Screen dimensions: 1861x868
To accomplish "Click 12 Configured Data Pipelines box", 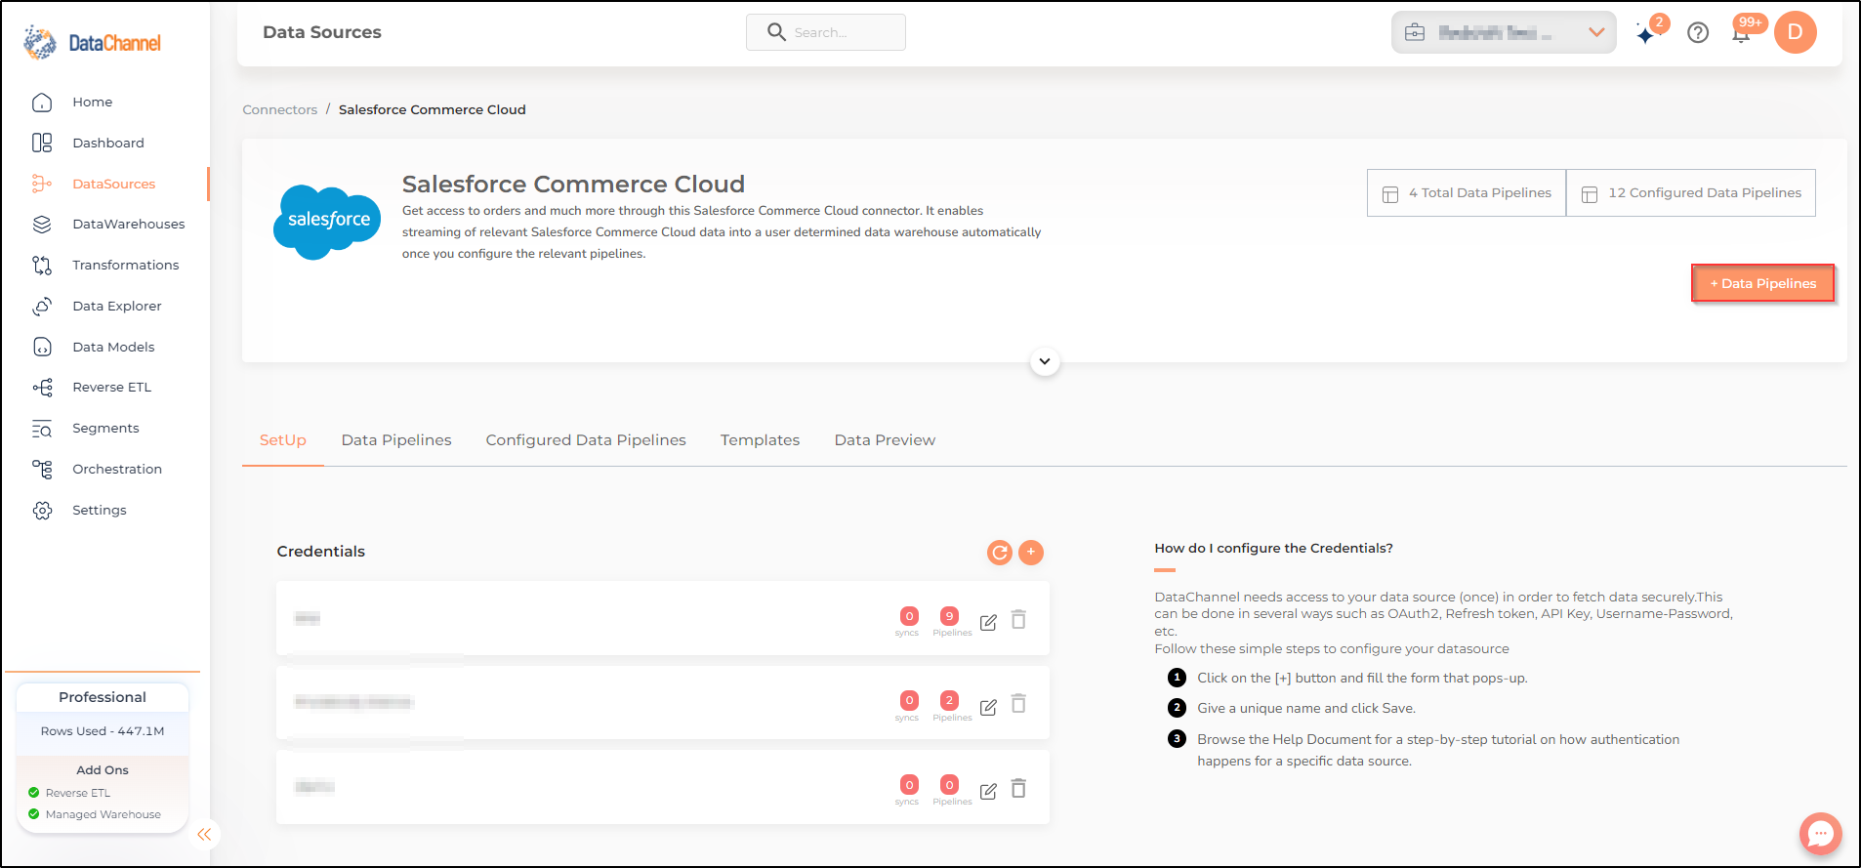I will 1691,193.
